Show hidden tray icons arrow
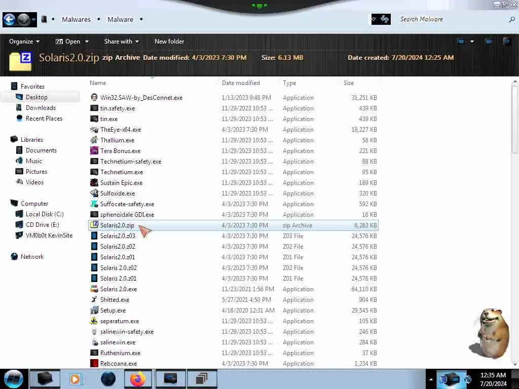The image size is (519, 389). click(x=431, y=379)
